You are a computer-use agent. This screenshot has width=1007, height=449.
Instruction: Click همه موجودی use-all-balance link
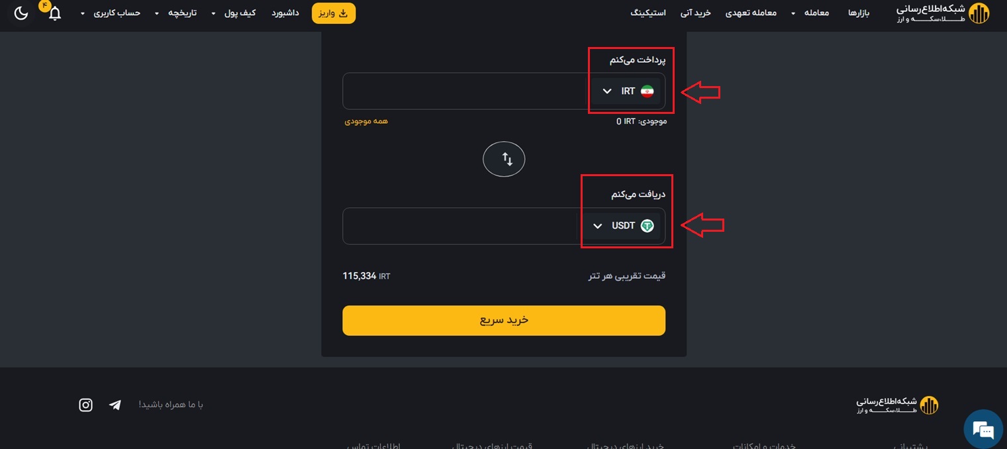point(366,121)
